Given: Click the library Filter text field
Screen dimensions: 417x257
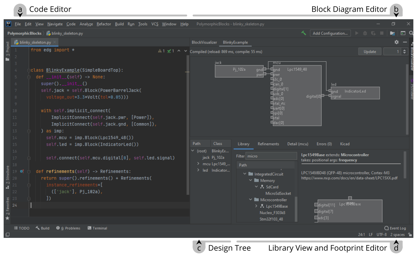Looking at the screenshot, I should pyautogui.click(x=271, y=156).
